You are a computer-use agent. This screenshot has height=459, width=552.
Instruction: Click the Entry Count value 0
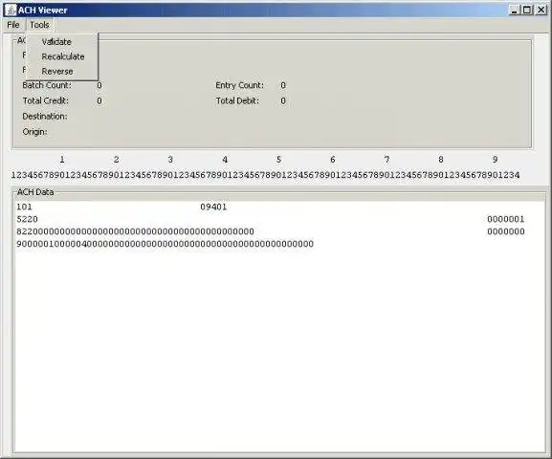pos(283,85)
